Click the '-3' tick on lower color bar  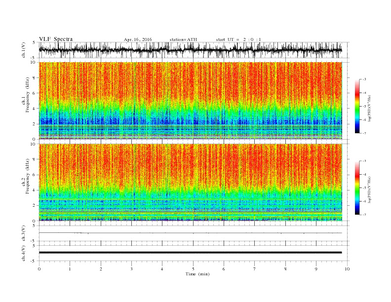coord(364,161)
